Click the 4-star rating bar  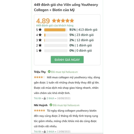click(56, 35)
